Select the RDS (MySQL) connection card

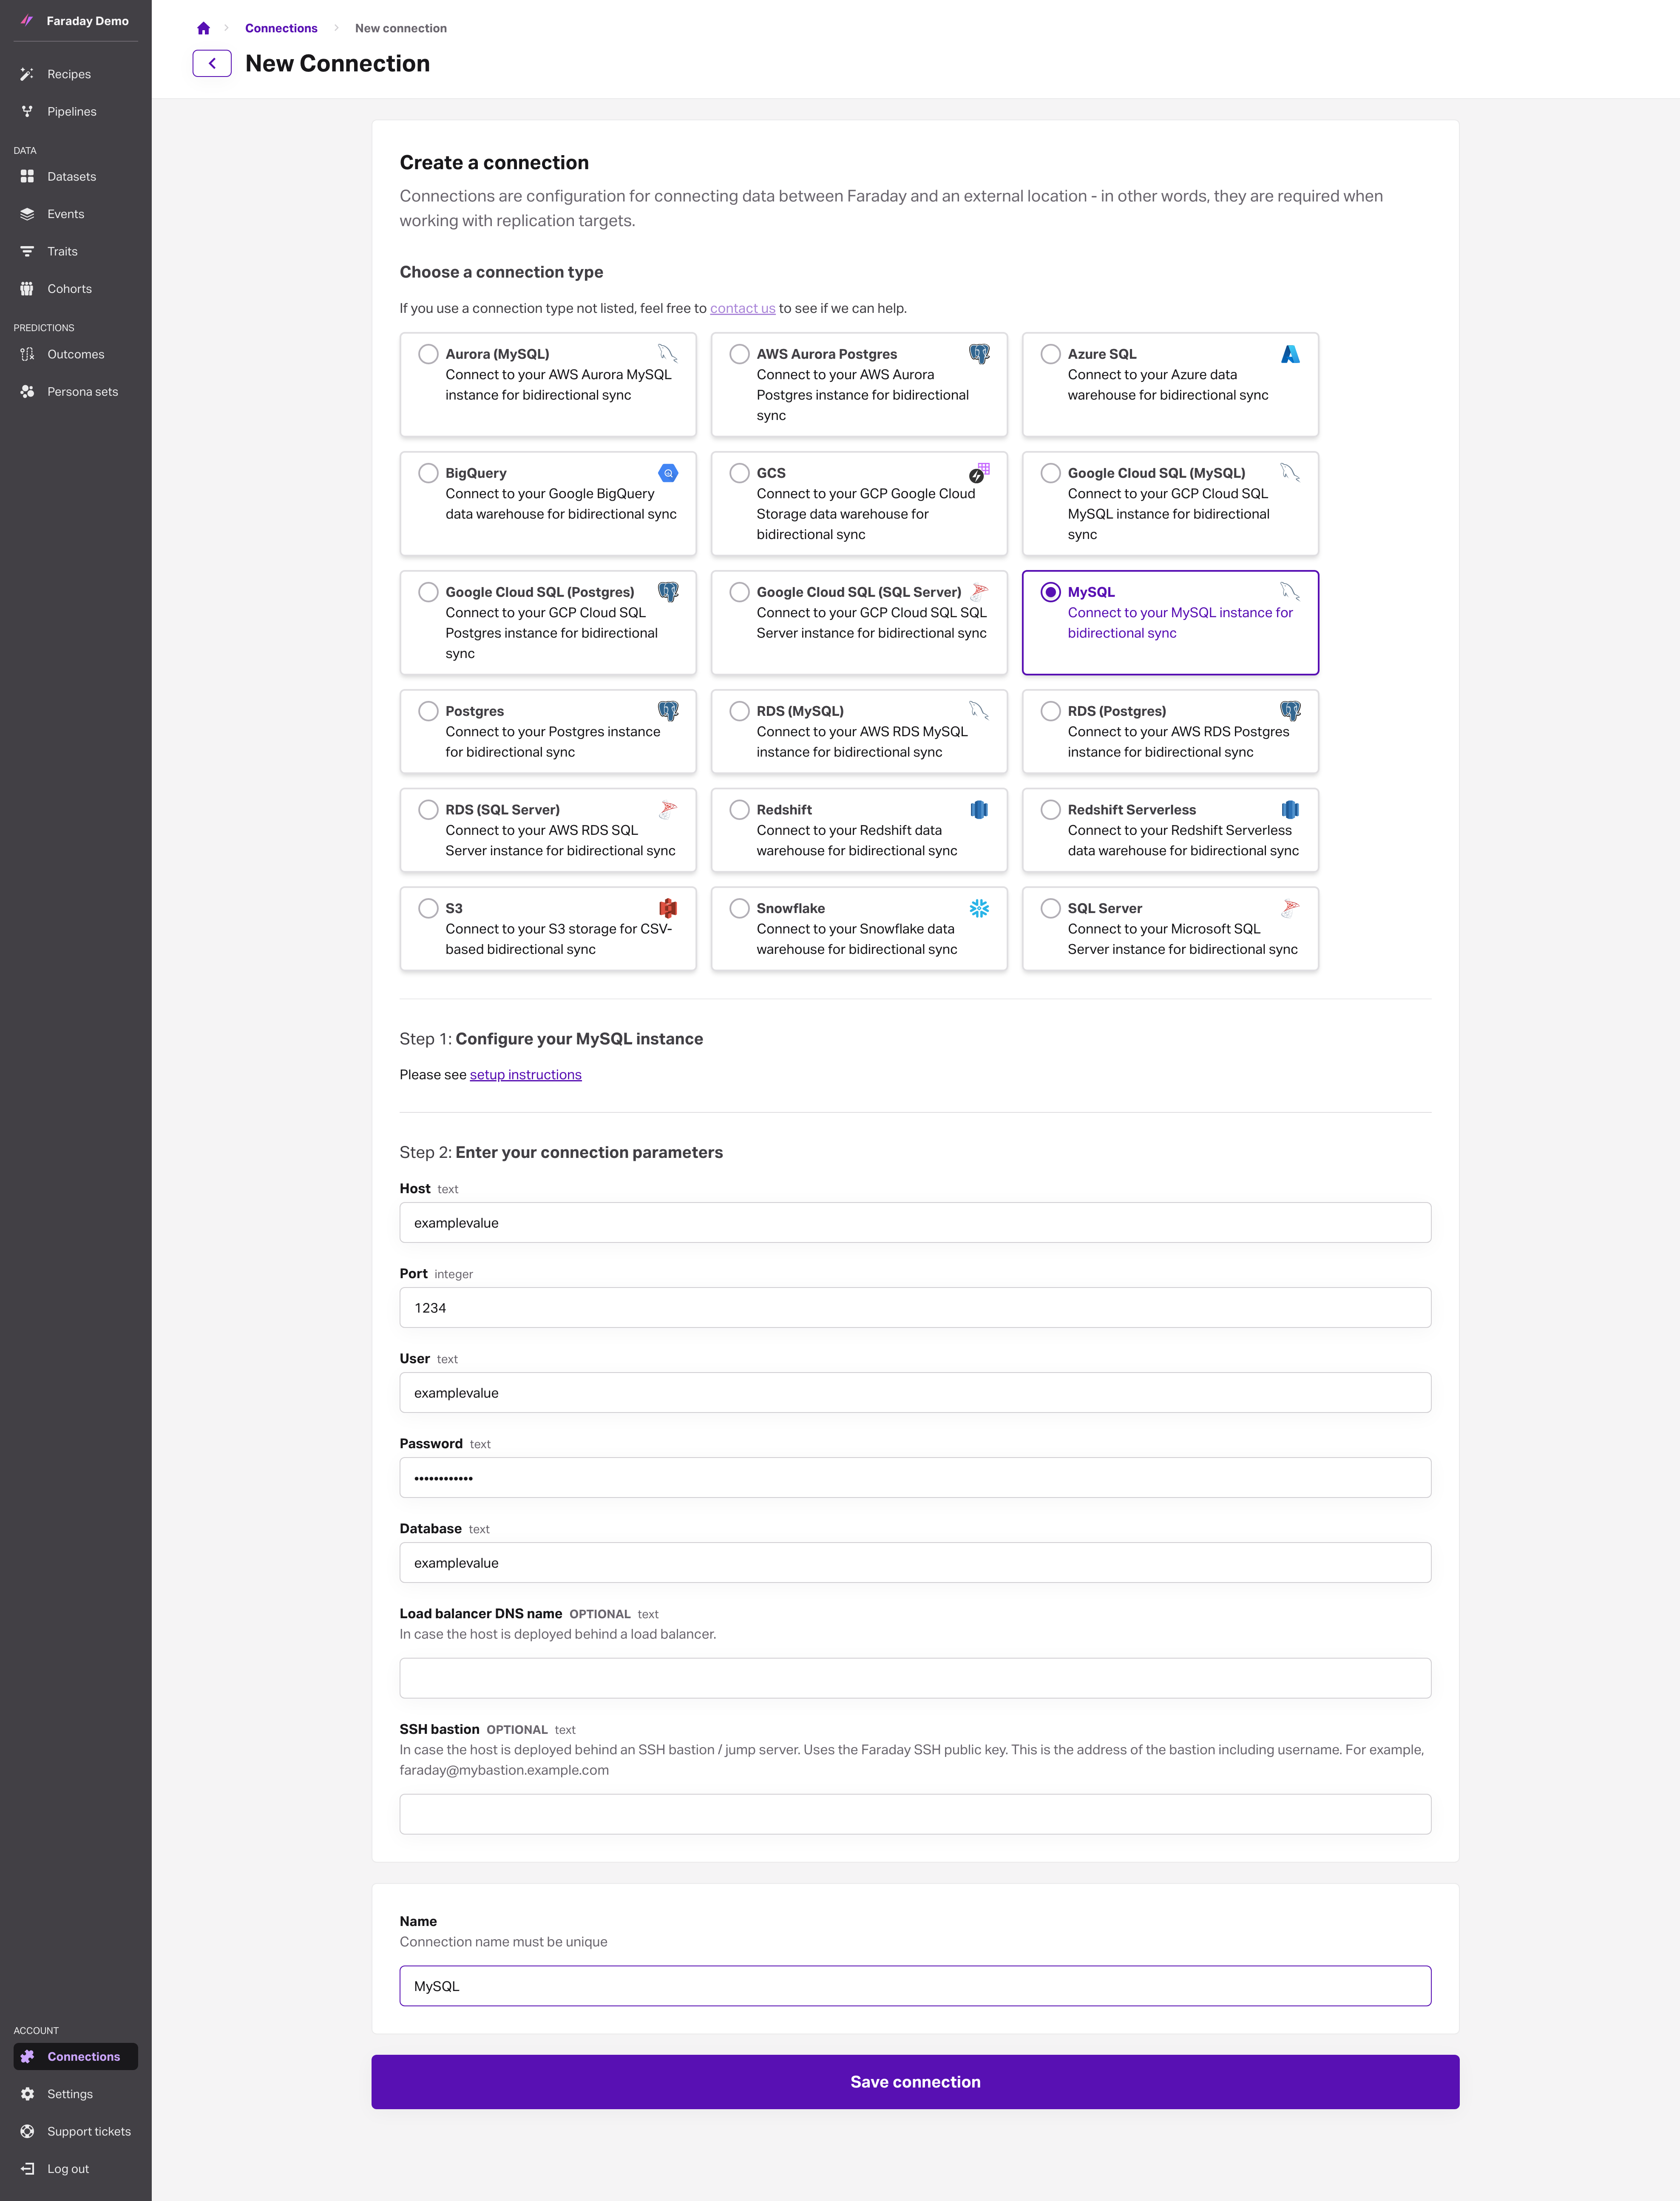click(x=859, y=731)
